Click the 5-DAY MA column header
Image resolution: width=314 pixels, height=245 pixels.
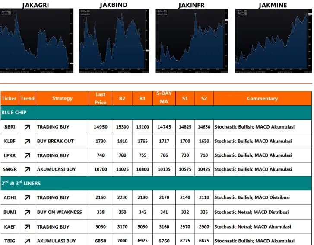[x=164, y=98]
